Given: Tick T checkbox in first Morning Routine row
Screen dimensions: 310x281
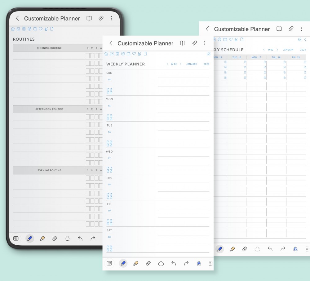Looking at the screenshot, I should [x=96, y=56].
